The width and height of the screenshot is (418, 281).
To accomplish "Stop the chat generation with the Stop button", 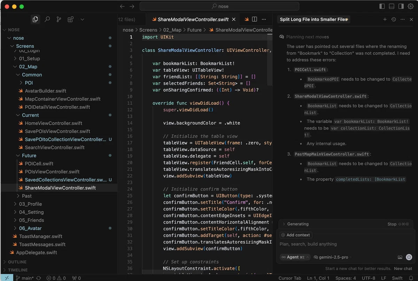I will tap(398, 224).
